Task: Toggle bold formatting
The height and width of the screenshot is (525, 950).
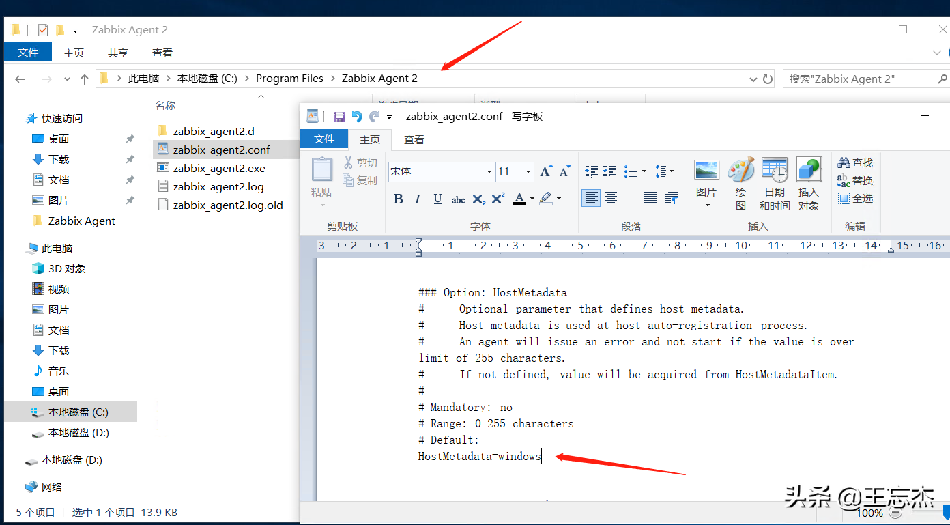Action: pos(399,199)
